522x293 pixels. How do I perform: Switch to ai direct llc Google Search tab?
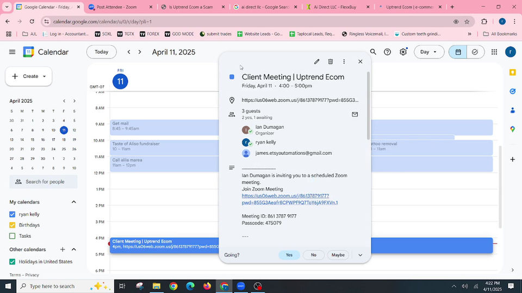(265, 7)
